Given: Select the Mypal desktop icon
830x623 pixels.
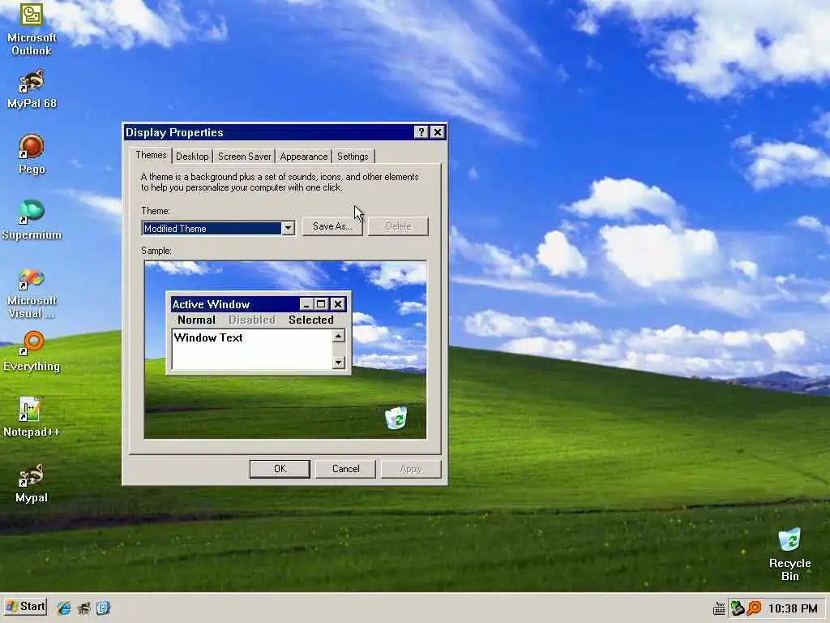Looking at the screenshot, I should [x=32, y=483].
